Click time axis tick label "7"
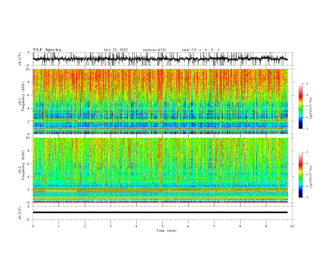 [x=214, y=226]
